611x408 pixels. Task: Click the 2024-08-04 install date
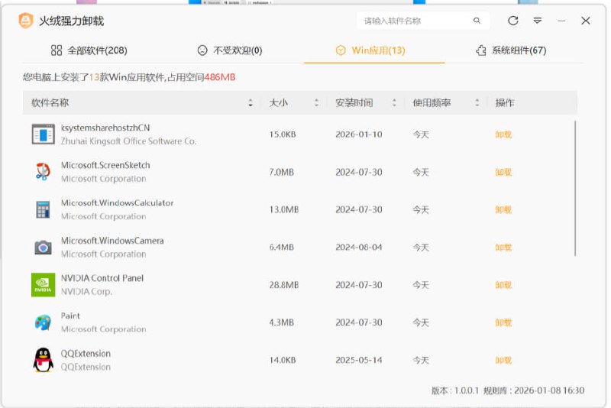(x=359, y=247)
